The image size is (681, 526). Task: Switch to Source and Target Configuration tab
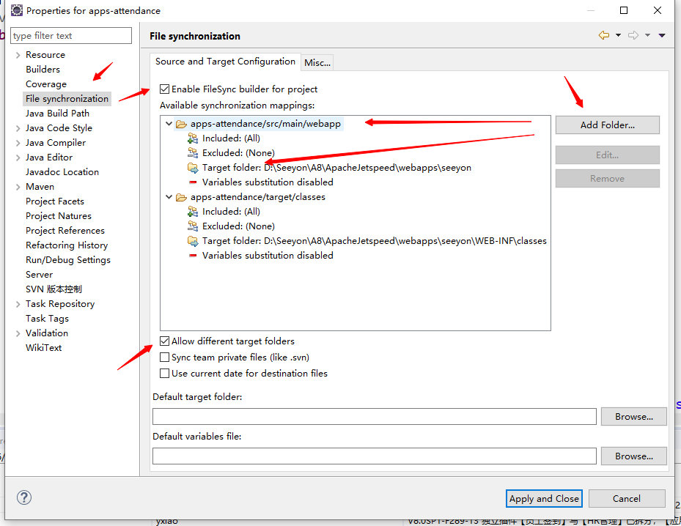click(225, 62)
